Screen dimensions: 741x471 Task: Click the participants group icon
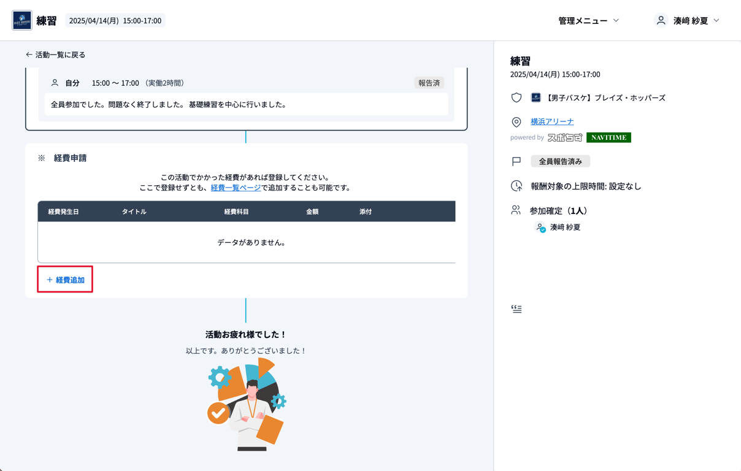(x=516, y=210)
